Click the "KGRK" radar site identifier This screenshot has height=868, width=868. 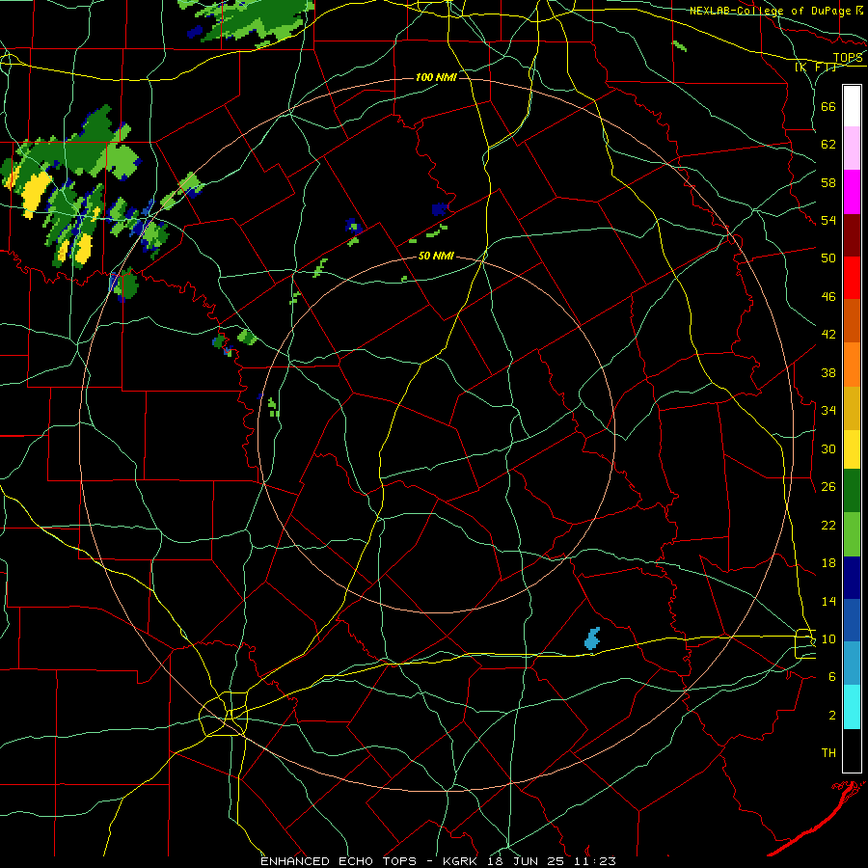[462, 861]
